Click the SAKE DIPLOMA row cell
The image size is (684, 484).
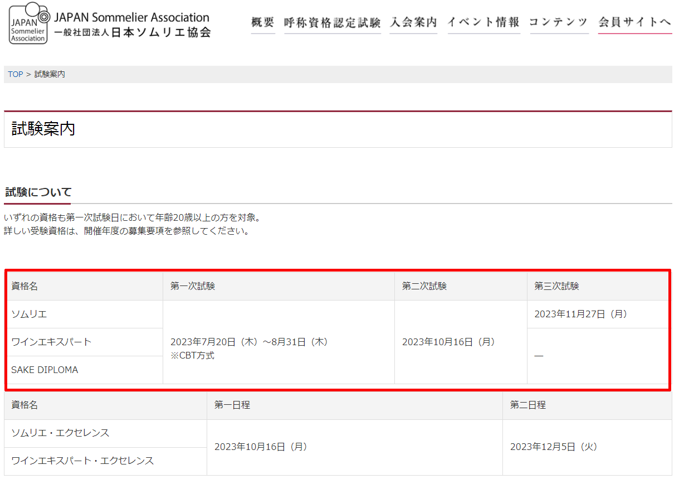84,370
